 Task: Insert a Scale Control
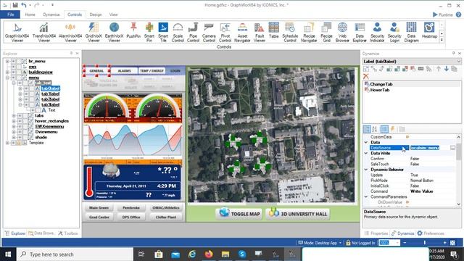178,32
